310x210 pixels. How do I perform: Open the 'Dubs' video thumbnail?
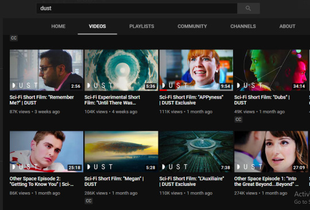point(271,70)
